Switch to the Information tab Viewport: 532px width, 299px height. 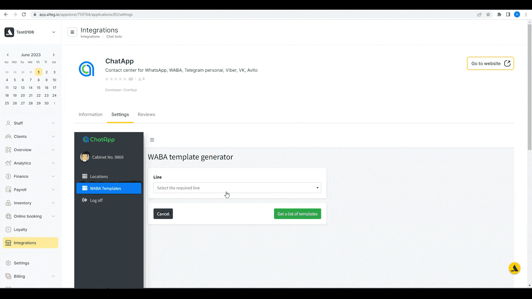click(x=90, y=115)
